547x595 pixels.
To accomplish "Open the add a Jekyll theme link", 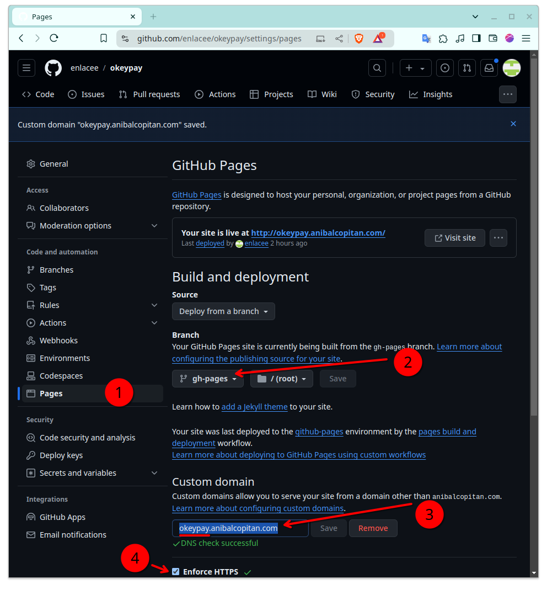I will click(254, 407).
